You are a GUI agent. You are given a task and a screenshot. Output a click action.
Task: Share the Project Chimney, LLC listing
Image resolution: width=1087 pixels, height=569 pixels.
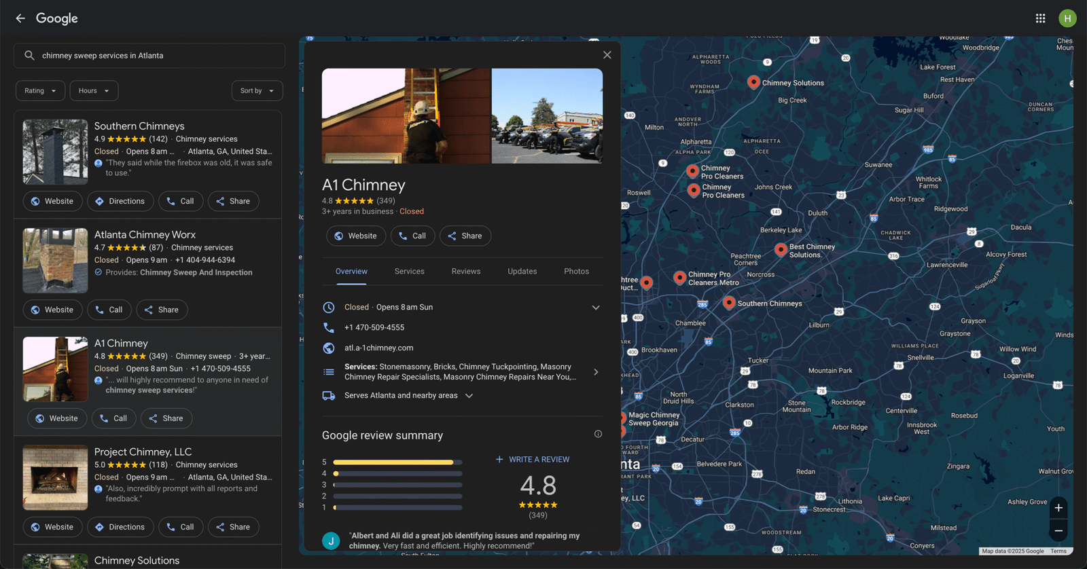coord(233,527)
